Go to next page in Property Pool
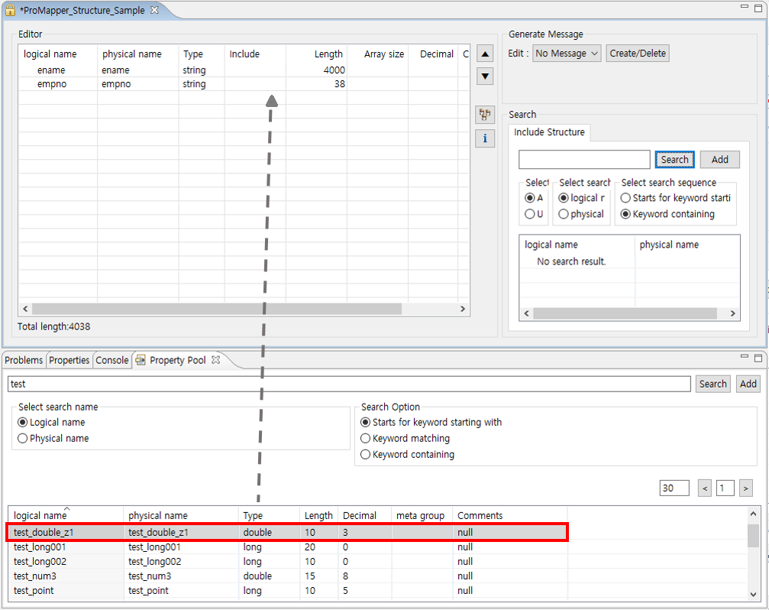The height and width of the screenshot is (610, 769). (x=745, y=488)
